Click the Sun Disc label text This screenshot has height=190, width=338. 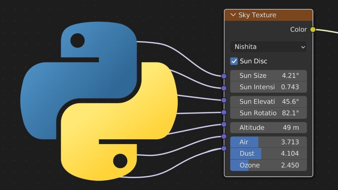click(253, 61)
